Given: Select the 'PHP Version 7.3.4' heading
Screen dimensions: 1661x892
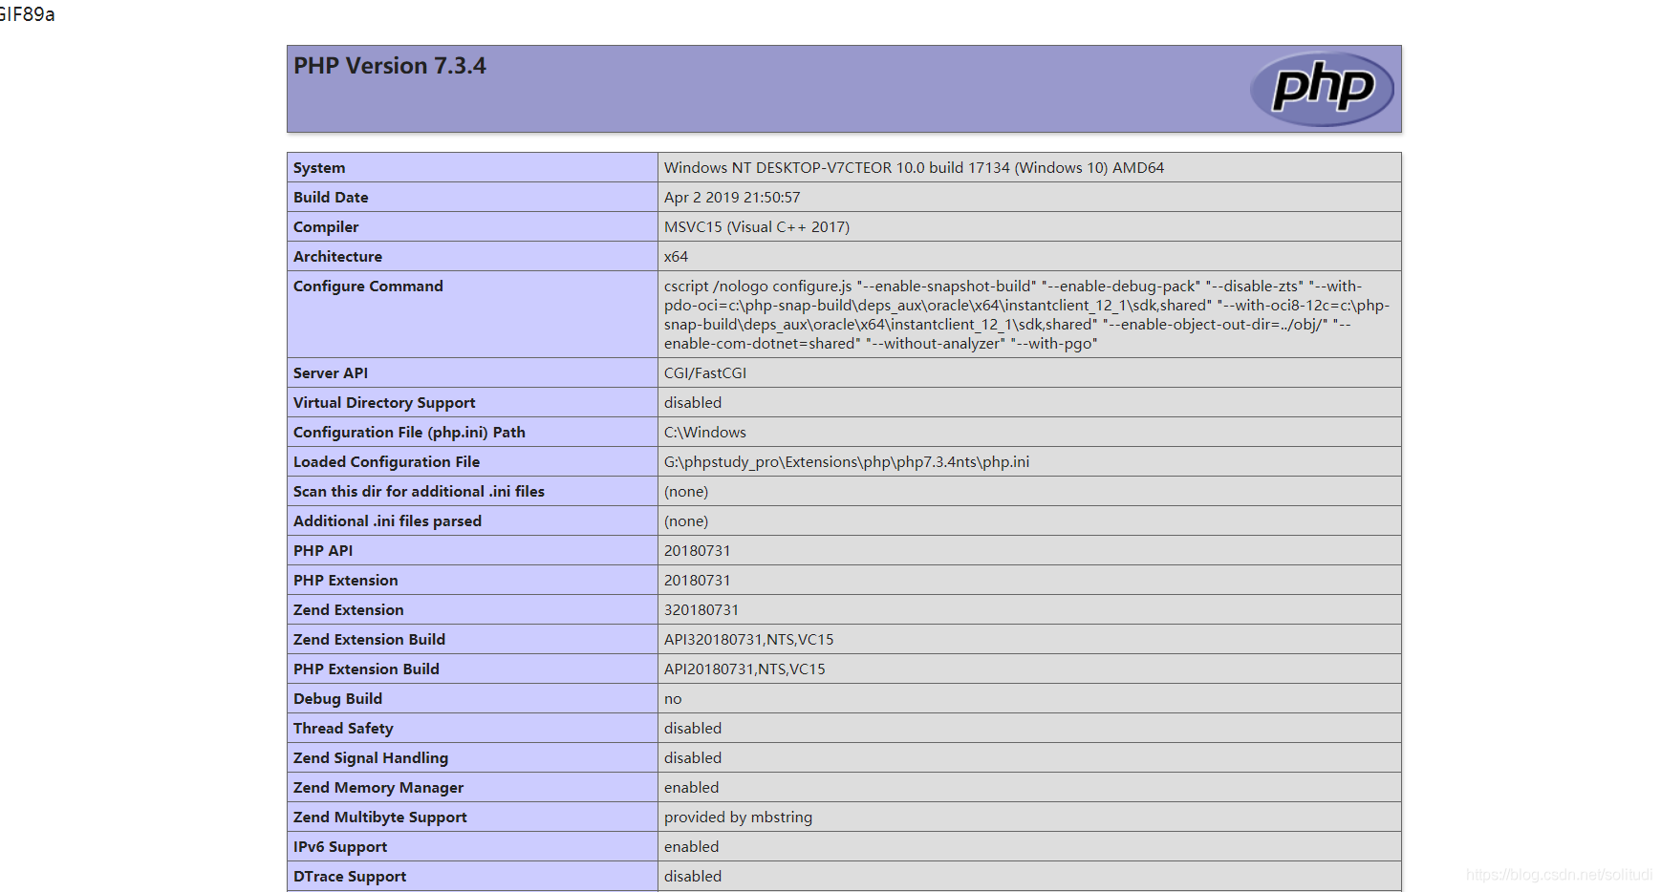Looking at the screenshot, I should (x=390, y=66).
